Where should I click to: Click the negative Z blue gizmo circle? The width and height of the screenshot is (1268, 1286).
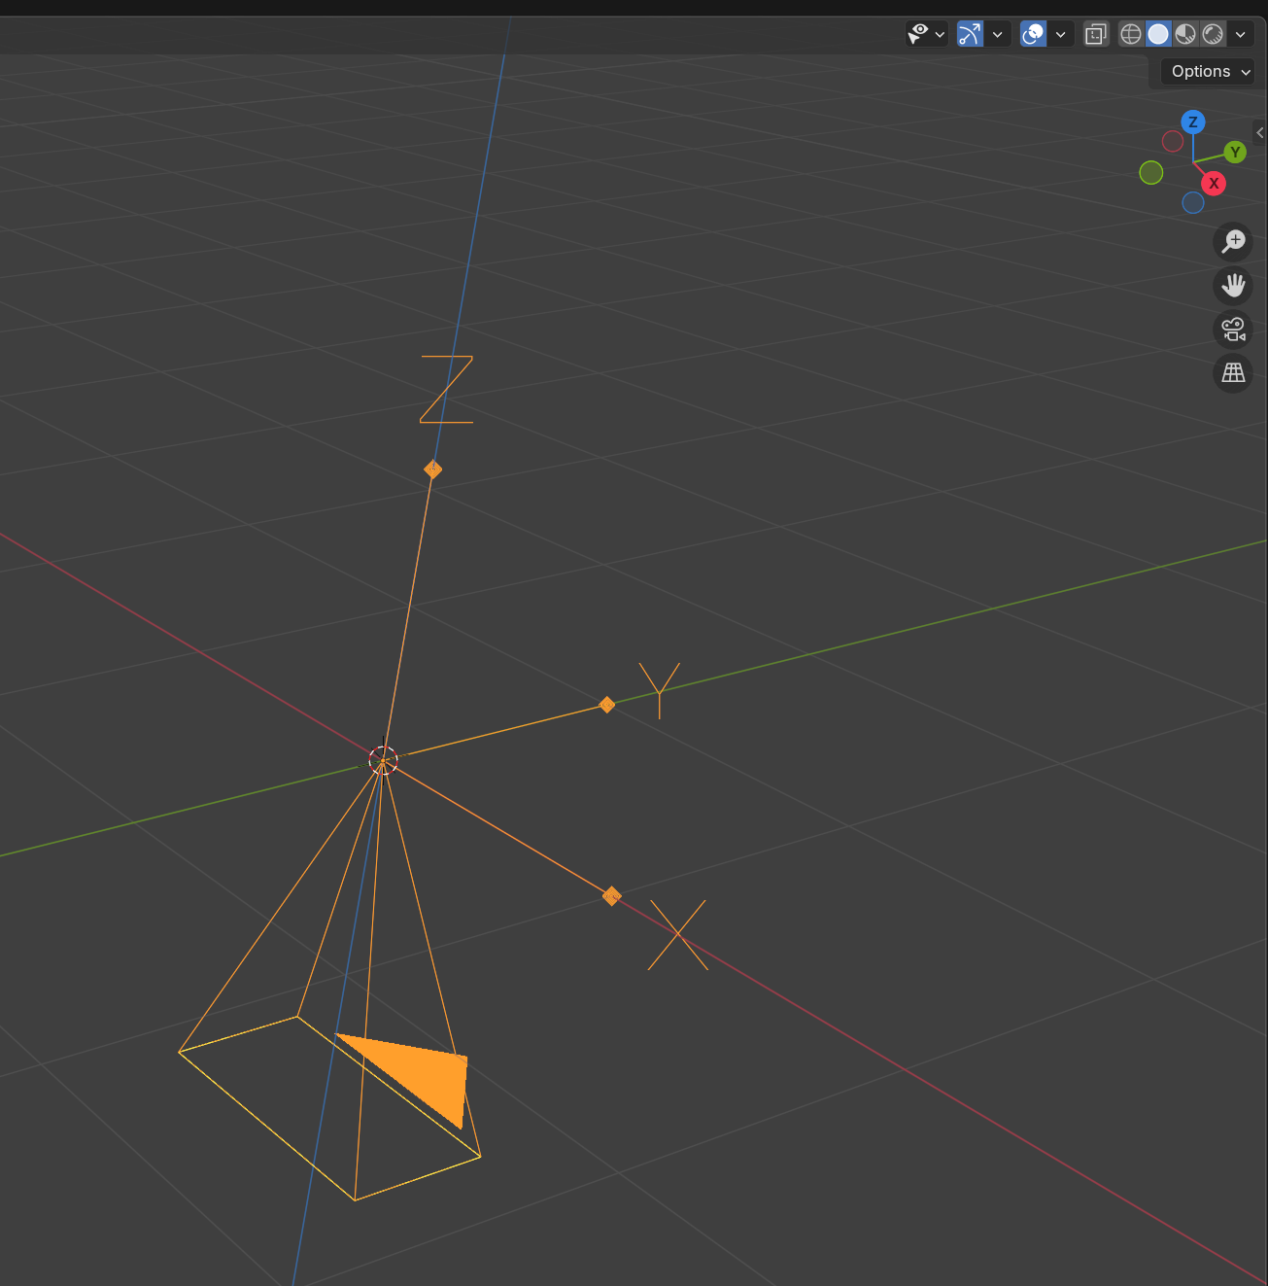pyautogui.click(x=1193, y=202)
